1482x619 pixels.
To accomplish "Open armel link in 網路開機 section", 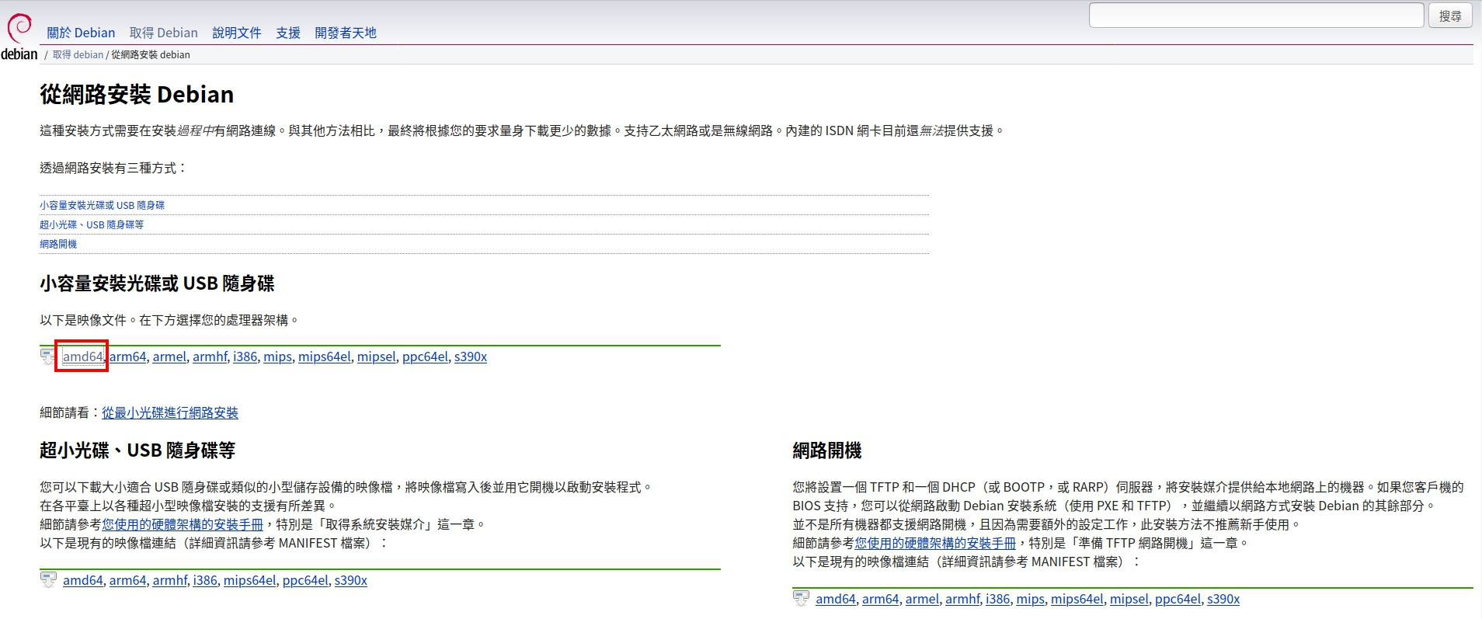I will [922, 599].
